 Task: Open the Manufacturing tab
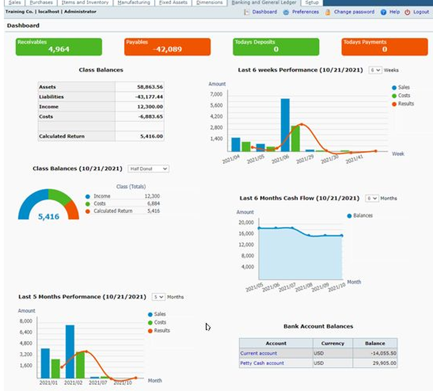(134, 3)
